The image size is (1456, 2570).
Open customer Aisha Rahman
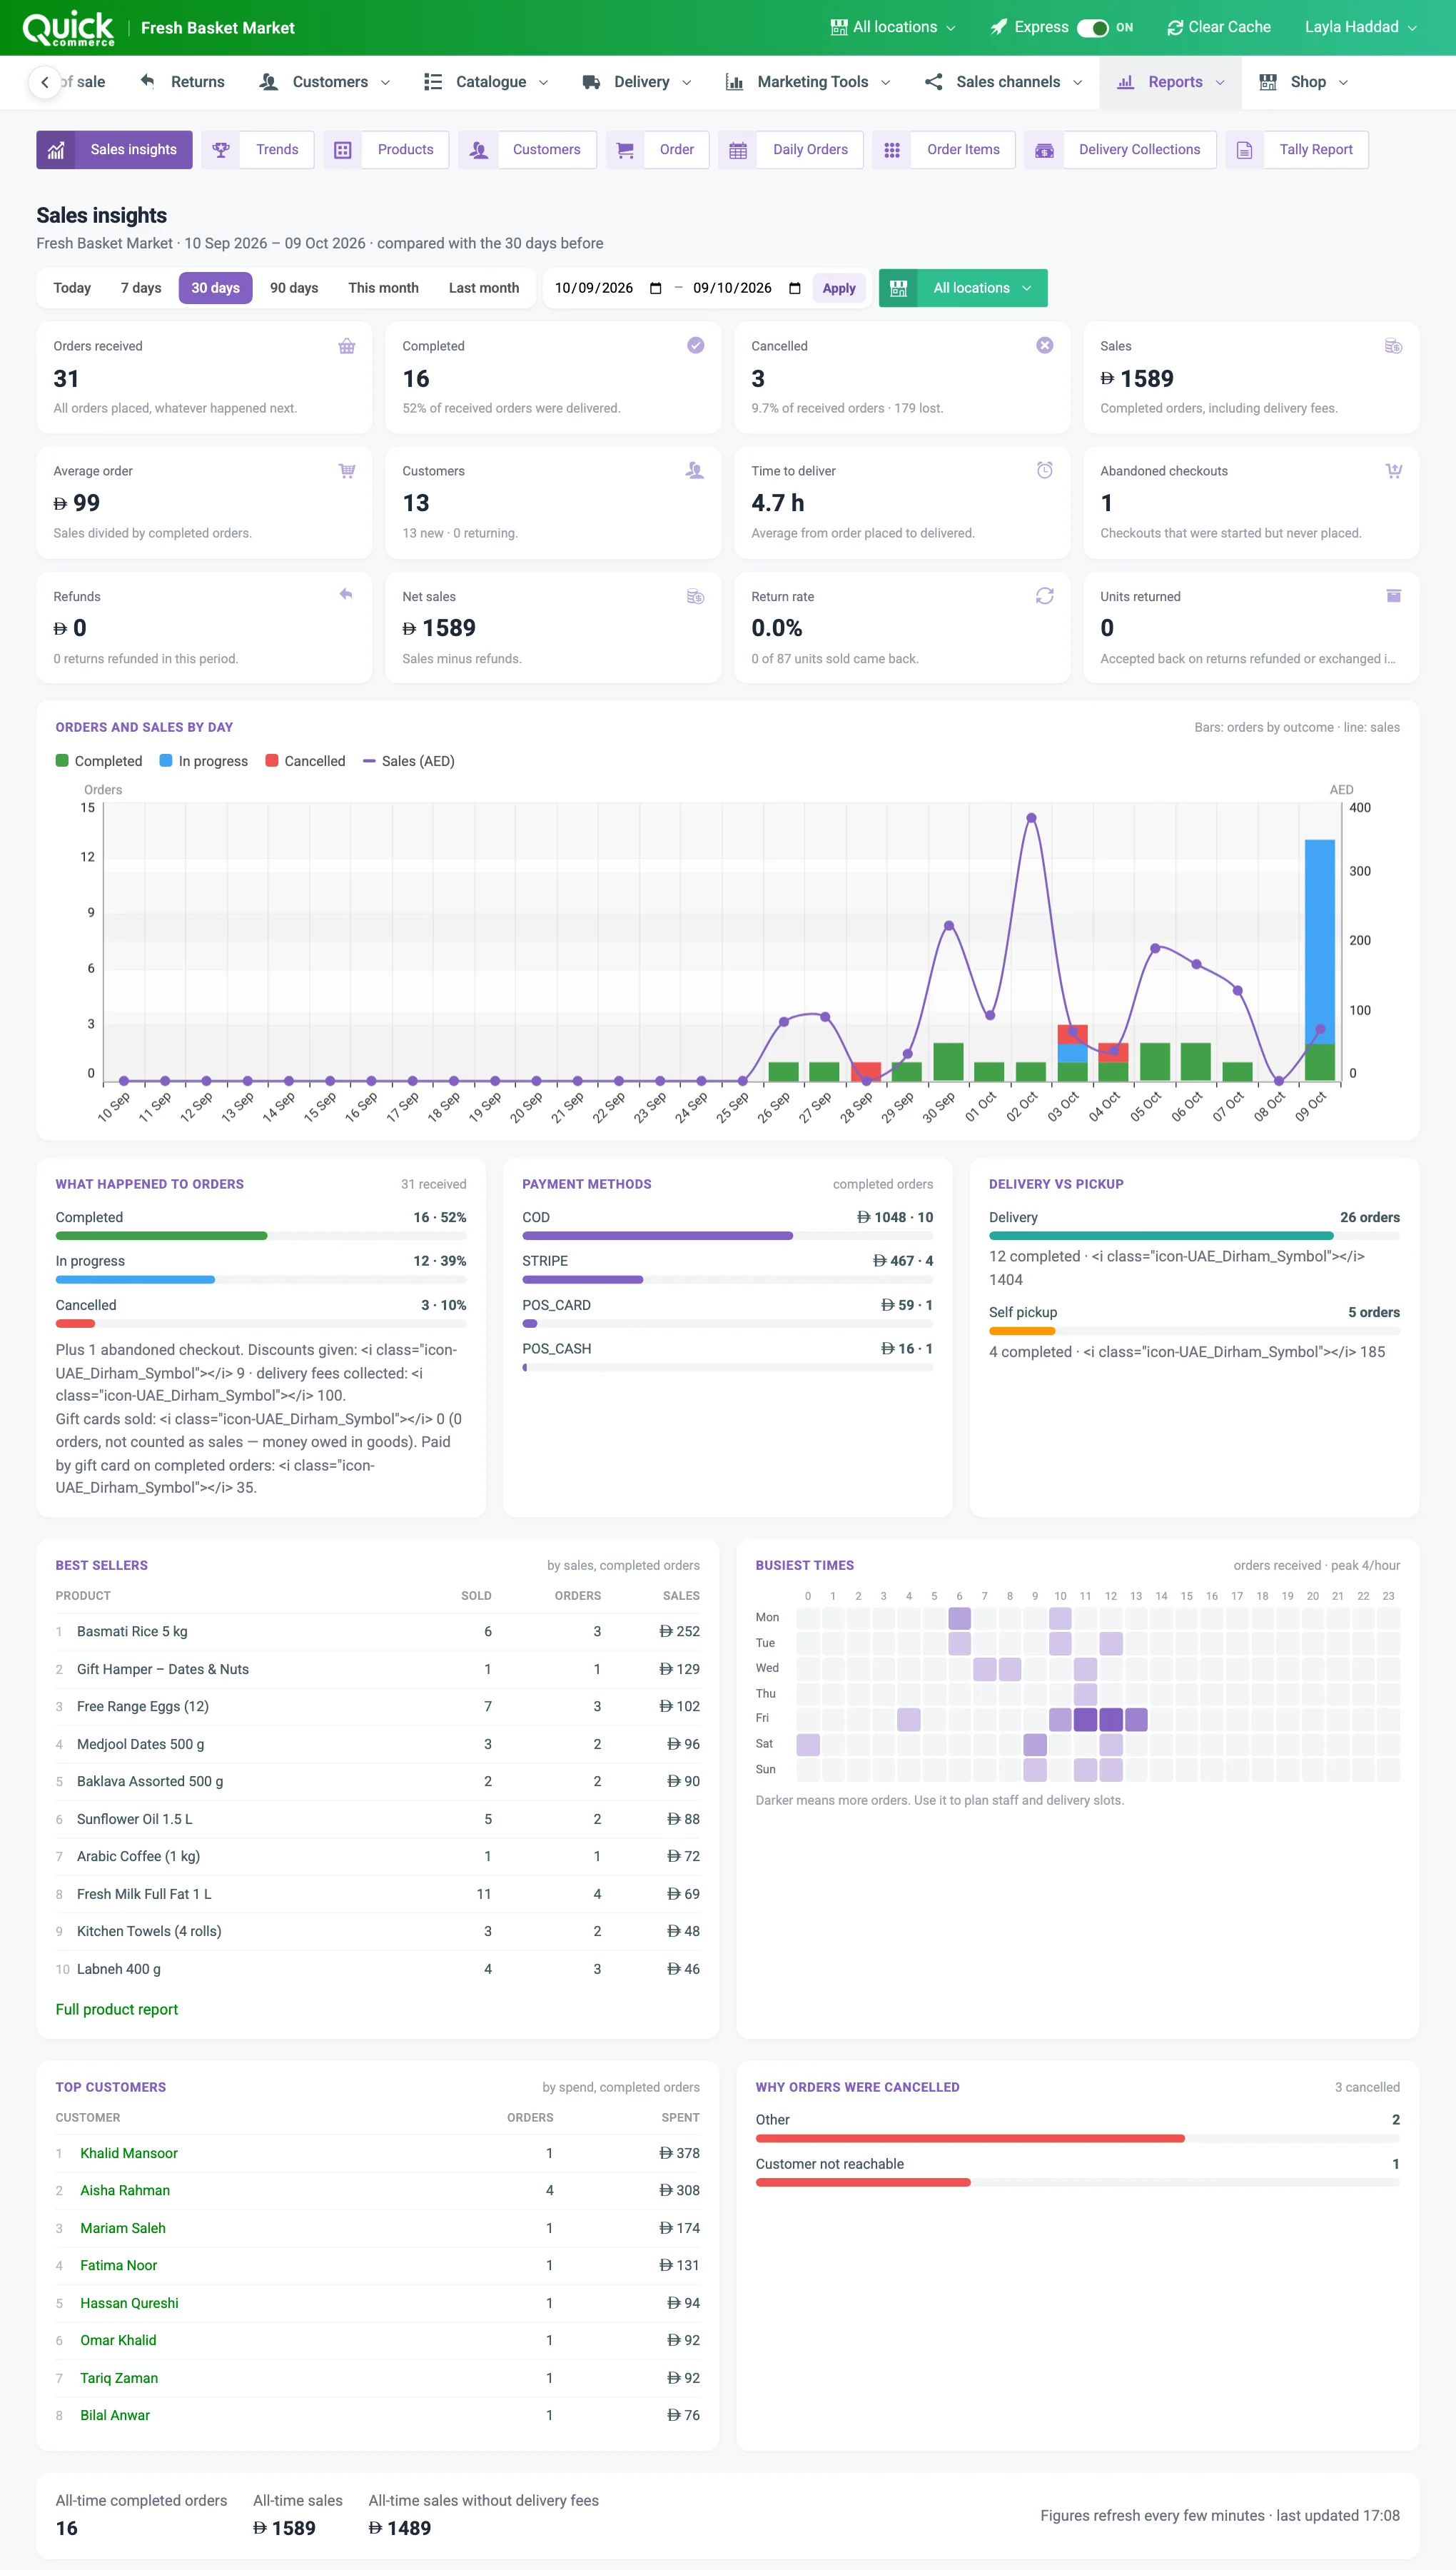point(125,2190)
